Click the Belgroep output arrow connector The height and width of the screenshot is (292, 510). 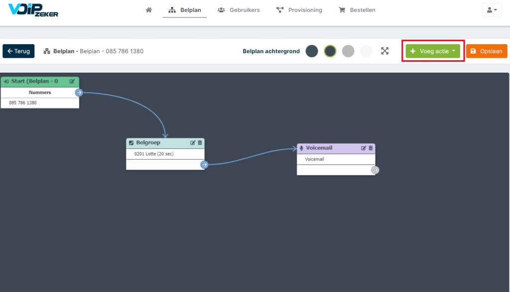pos(204,165)
